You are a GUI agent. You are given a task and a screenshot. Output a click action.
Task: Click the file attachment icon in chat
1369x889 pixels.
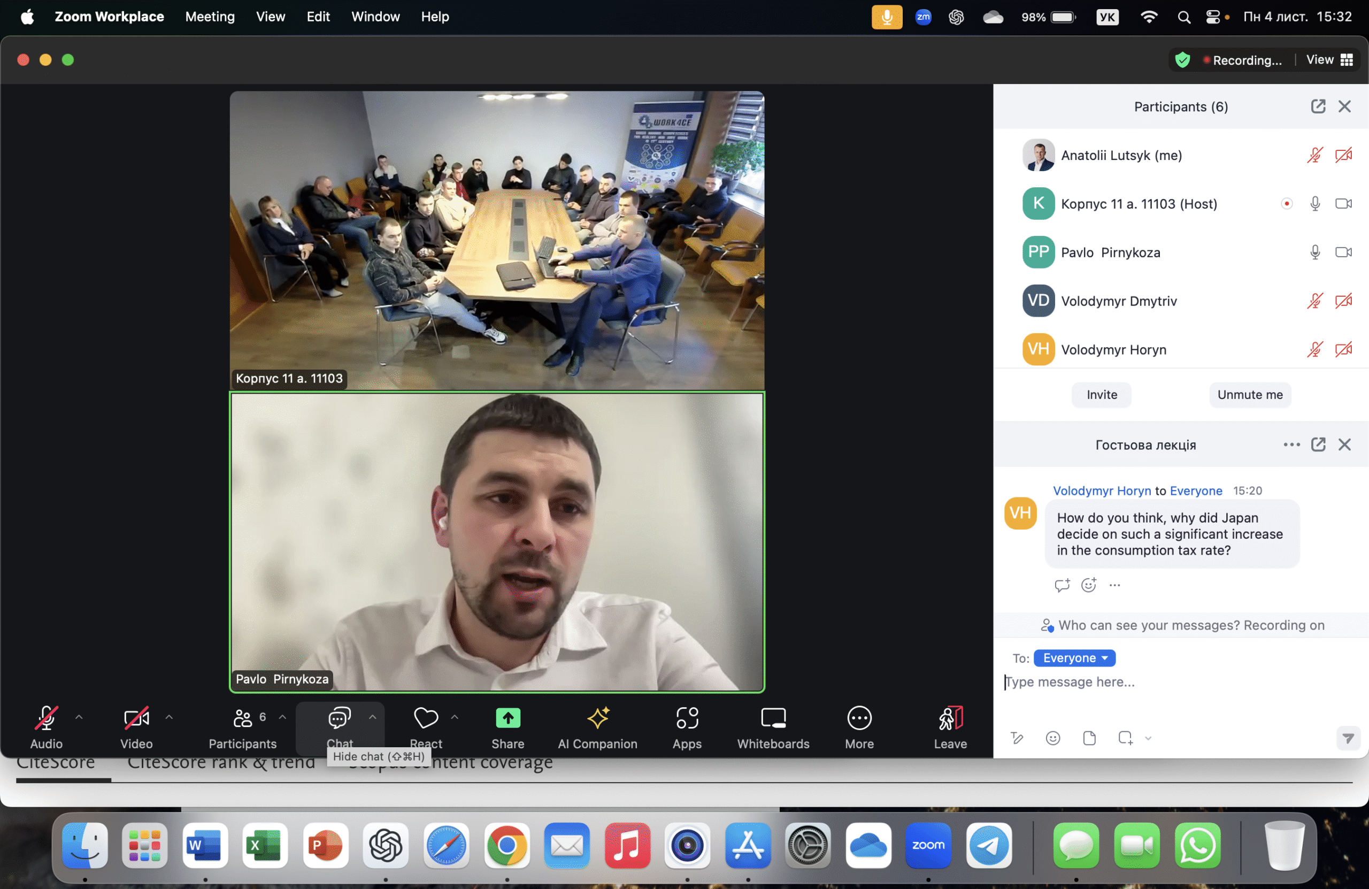point(1089,738)
